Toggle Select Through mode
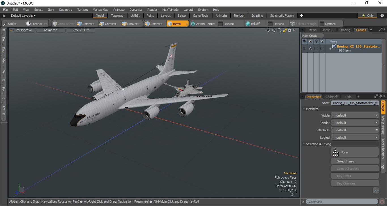 [x=303, y=24]
